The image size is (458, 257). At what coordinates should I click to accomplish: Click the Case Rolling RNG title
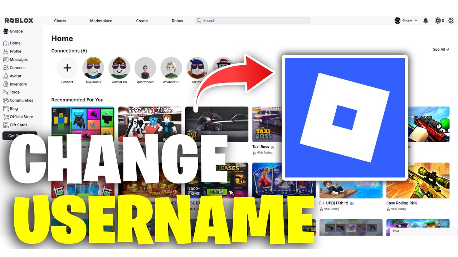(402, 203)
